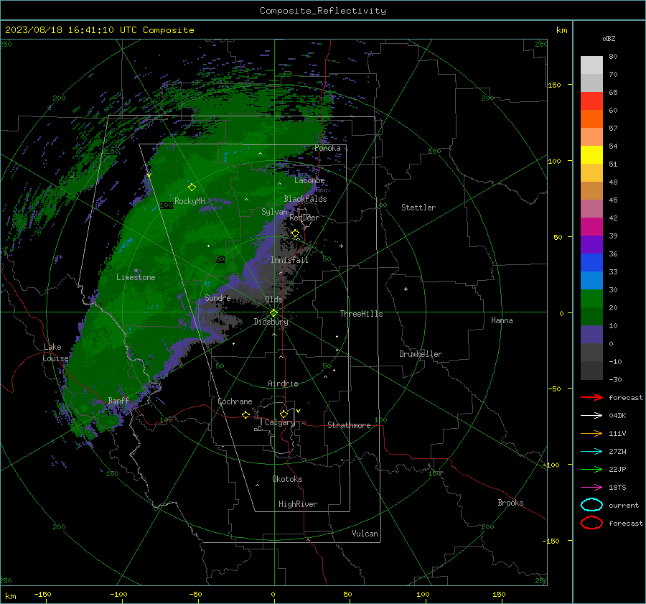Click the Didsbury label
This screenshot has width=646, height=604.
click(271, 322)
